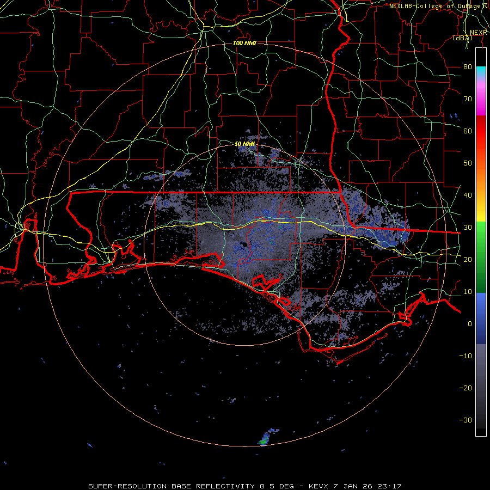
Task: Click the cyan band at color bar top
Action: [481, 71]
